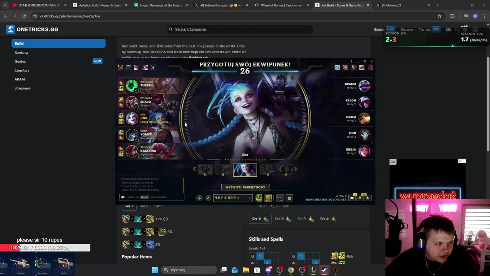Select Shaco jungle teammate portrait

132,102
